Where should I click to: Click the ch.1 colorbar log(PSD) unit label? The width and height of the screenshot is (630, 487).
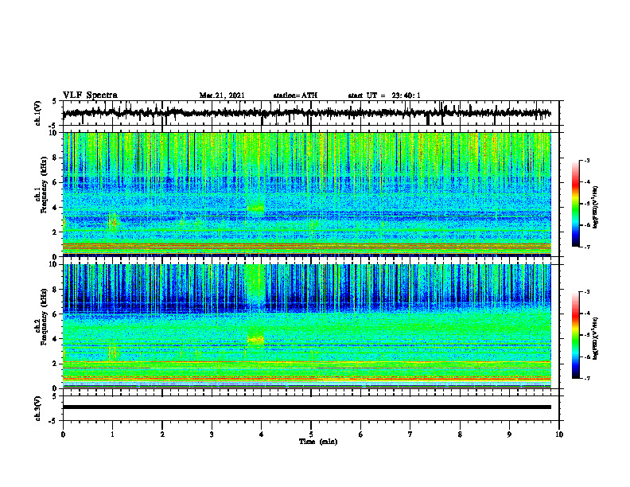(x=596, y=208)
